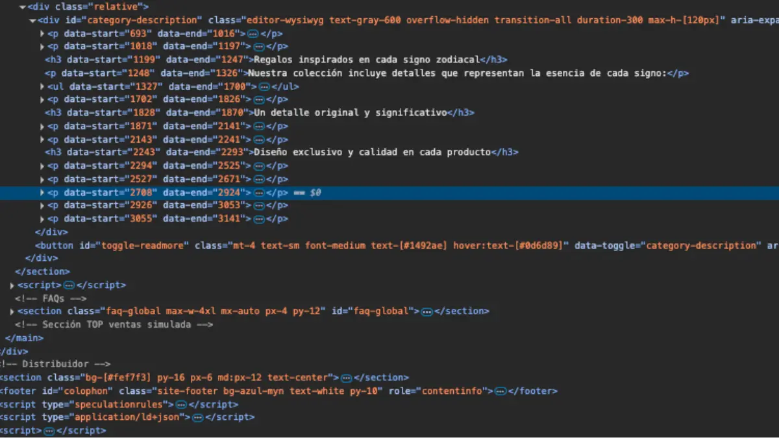Click ellipsis of p data-start 2926
The width and height of the screenshot is (779, 438).
point(258,206)
